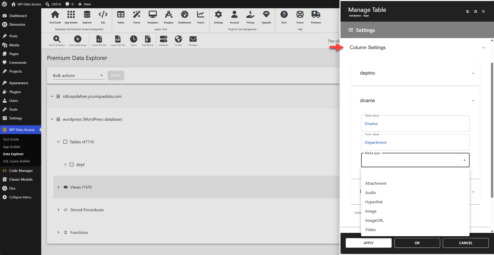Image resolution: width=494 pixels, height=255 pixels.
Task: Tick the Tables (477/0) checkbox
Action: tap(65, 142)
